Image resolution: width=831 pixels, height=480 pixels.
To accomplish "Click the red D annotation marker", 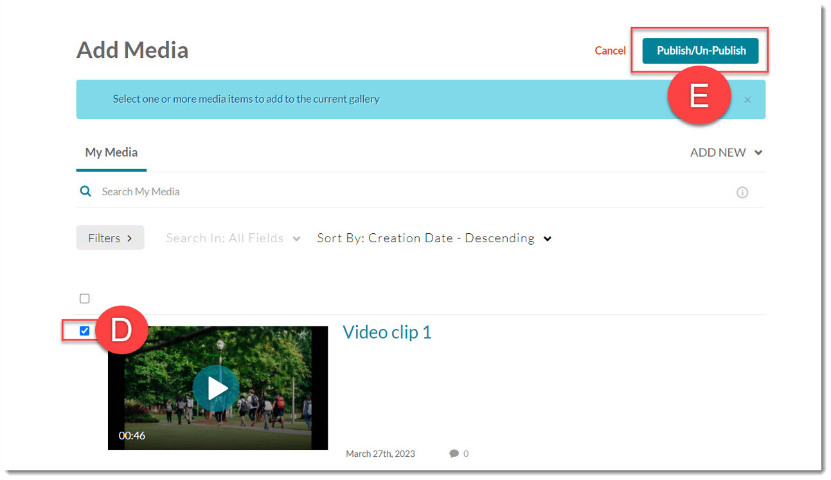I will (x=121, y=330).
